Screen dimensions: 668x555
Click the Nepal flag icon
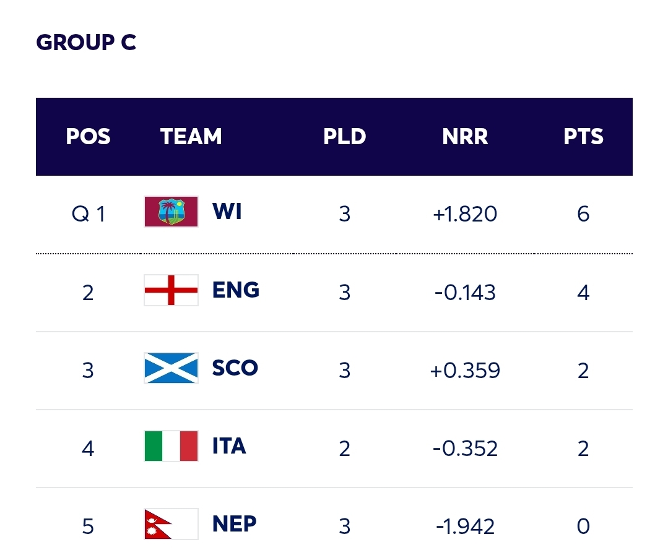pyautogui.click(x=171, y=524)
